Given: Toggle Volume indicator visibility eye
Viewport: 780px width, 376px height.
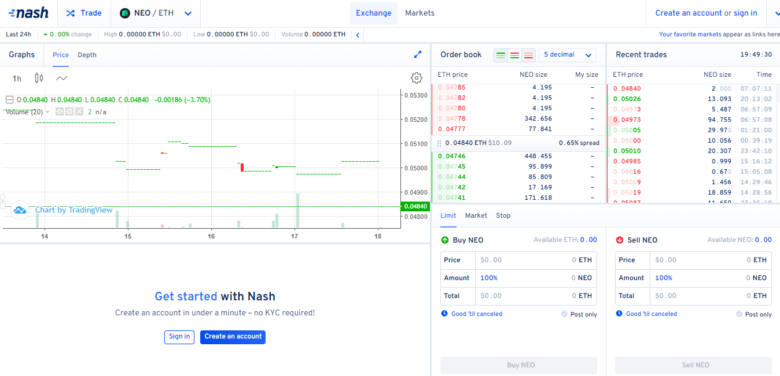Looking at the screenshot, I should pyautogui.click(x=59, y=112).
